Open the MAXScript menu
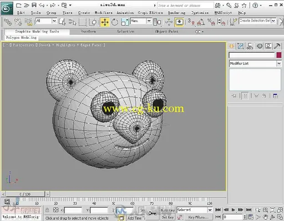Viewport: 284px width, 221px height. pyautogui.click(x=223, y=13)
